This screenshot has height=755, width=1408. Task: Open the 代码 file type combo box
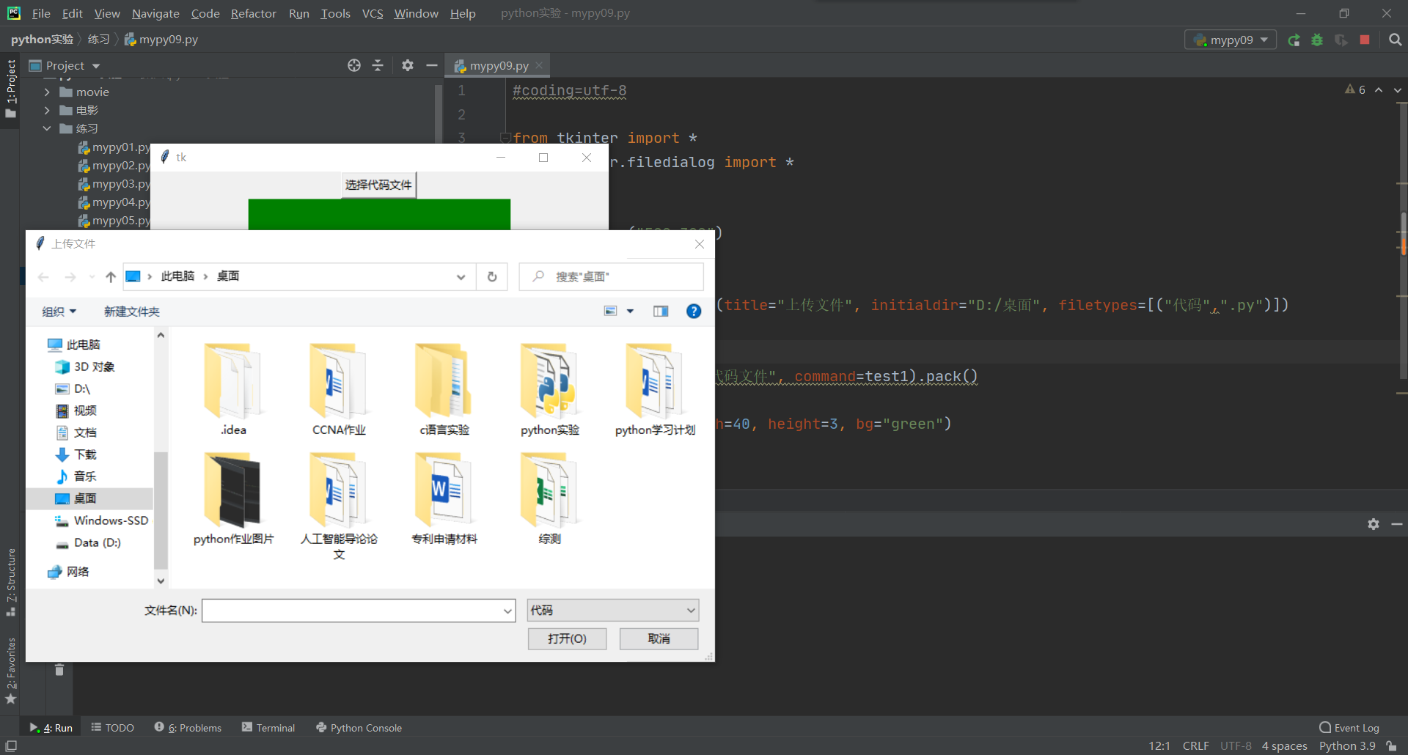pyautogui.click(x=612, y=610)
